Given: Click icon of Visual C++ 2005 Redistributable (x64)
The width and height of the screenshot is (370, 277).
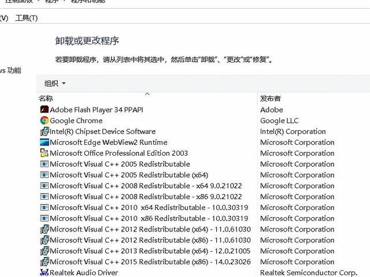Looking at the screenshot, I should [x=45, y=175].
